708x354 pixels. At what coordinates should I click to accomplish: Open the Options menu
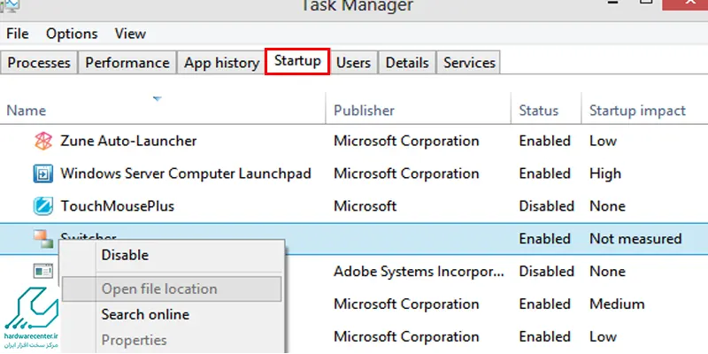click(72, 34)
